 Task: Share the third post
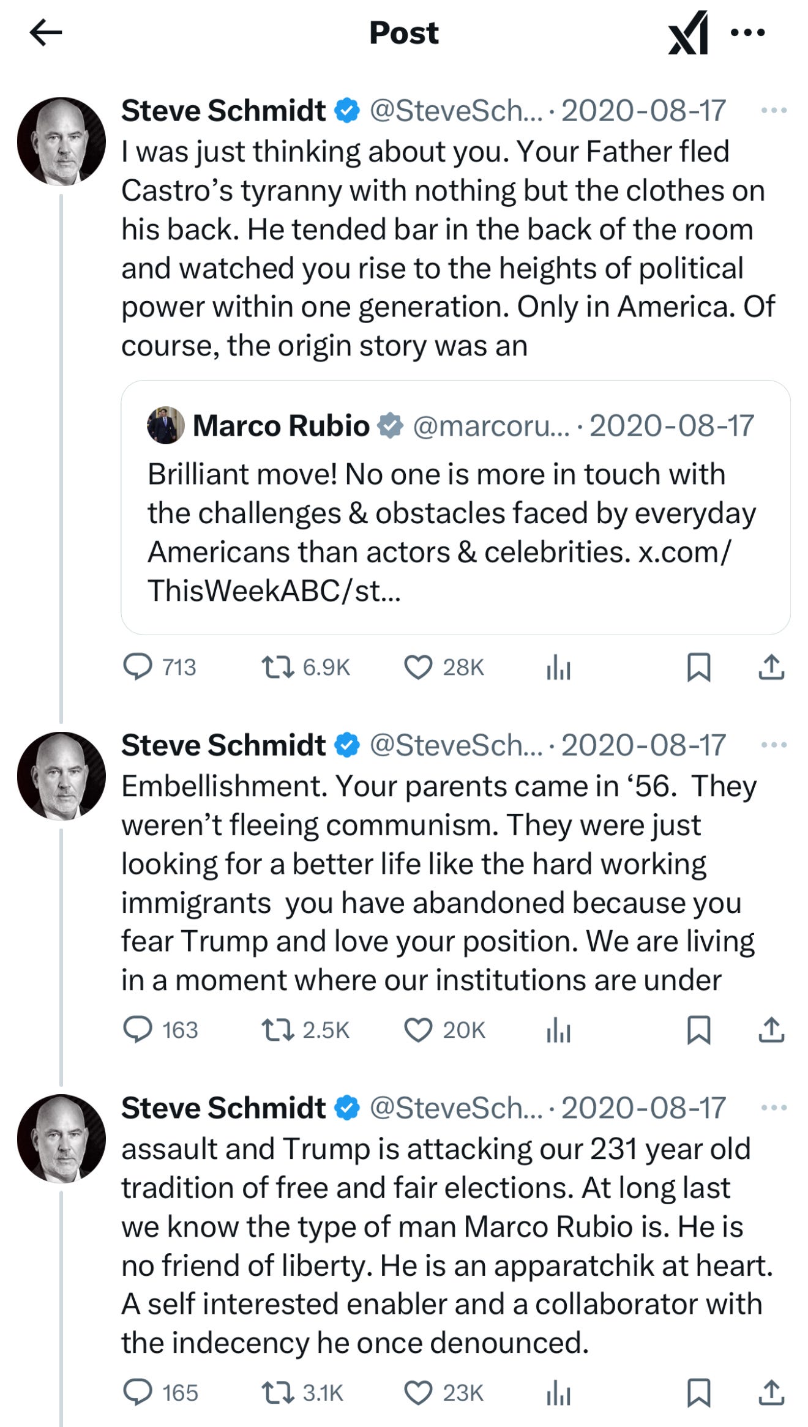tap(771, 1393)
